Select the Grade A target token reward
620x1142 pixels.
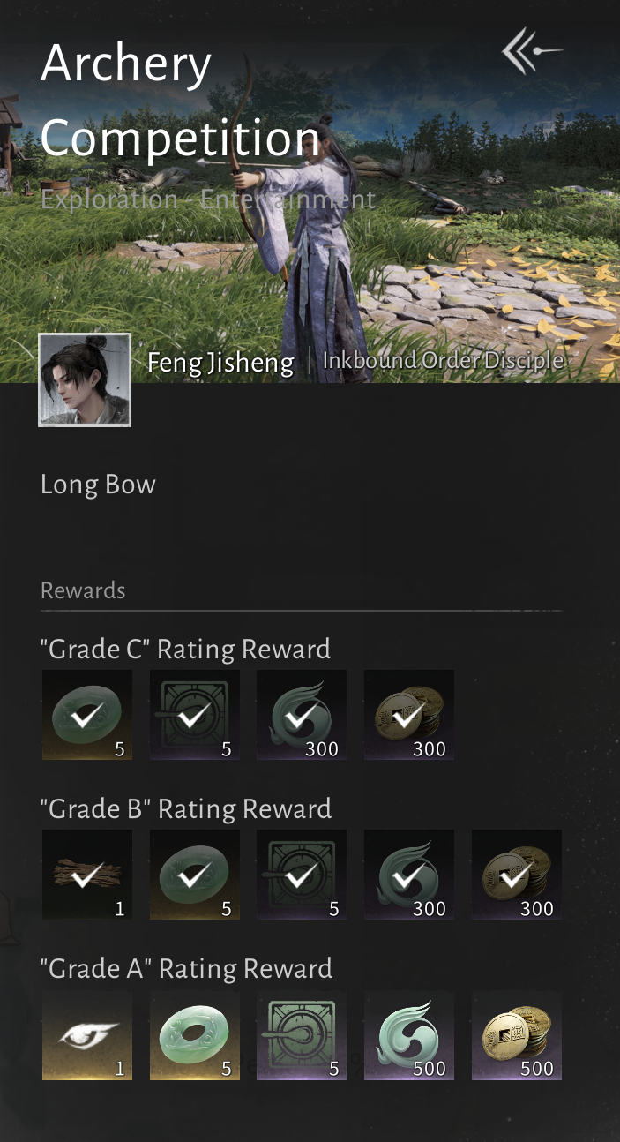click(x=302, y=1035)
